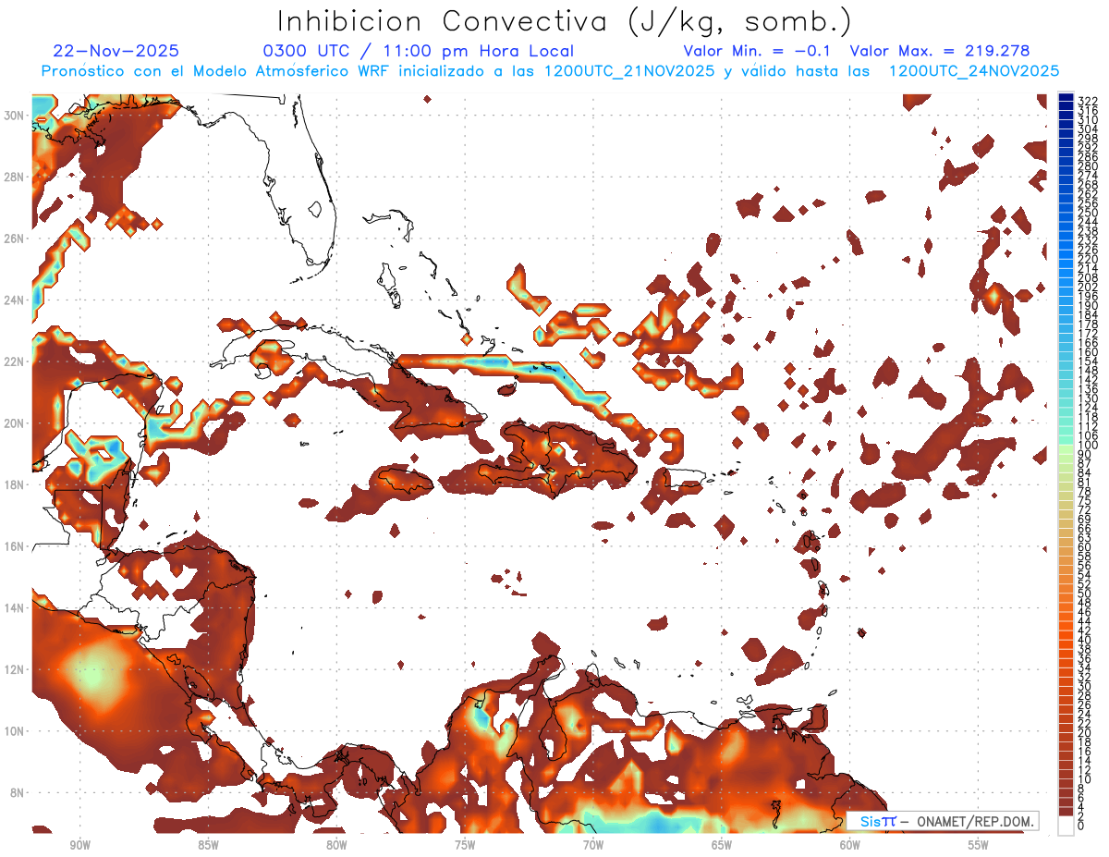Click the '70W' longitude label

tap(593, 845)
